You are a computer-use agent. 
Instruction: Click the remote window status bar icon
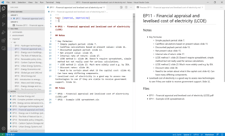(x=3, y=135)
